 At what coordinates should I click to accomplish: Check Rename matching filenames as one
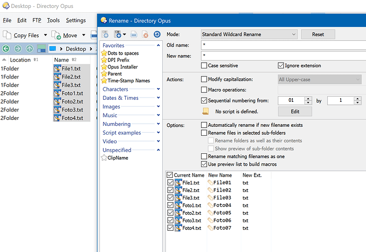(x=204, y=157)
